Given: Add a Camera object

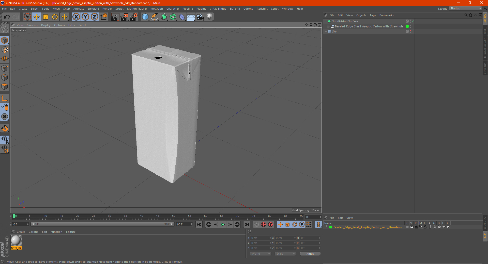Looking at the screenshot, I should click(200, 17).
